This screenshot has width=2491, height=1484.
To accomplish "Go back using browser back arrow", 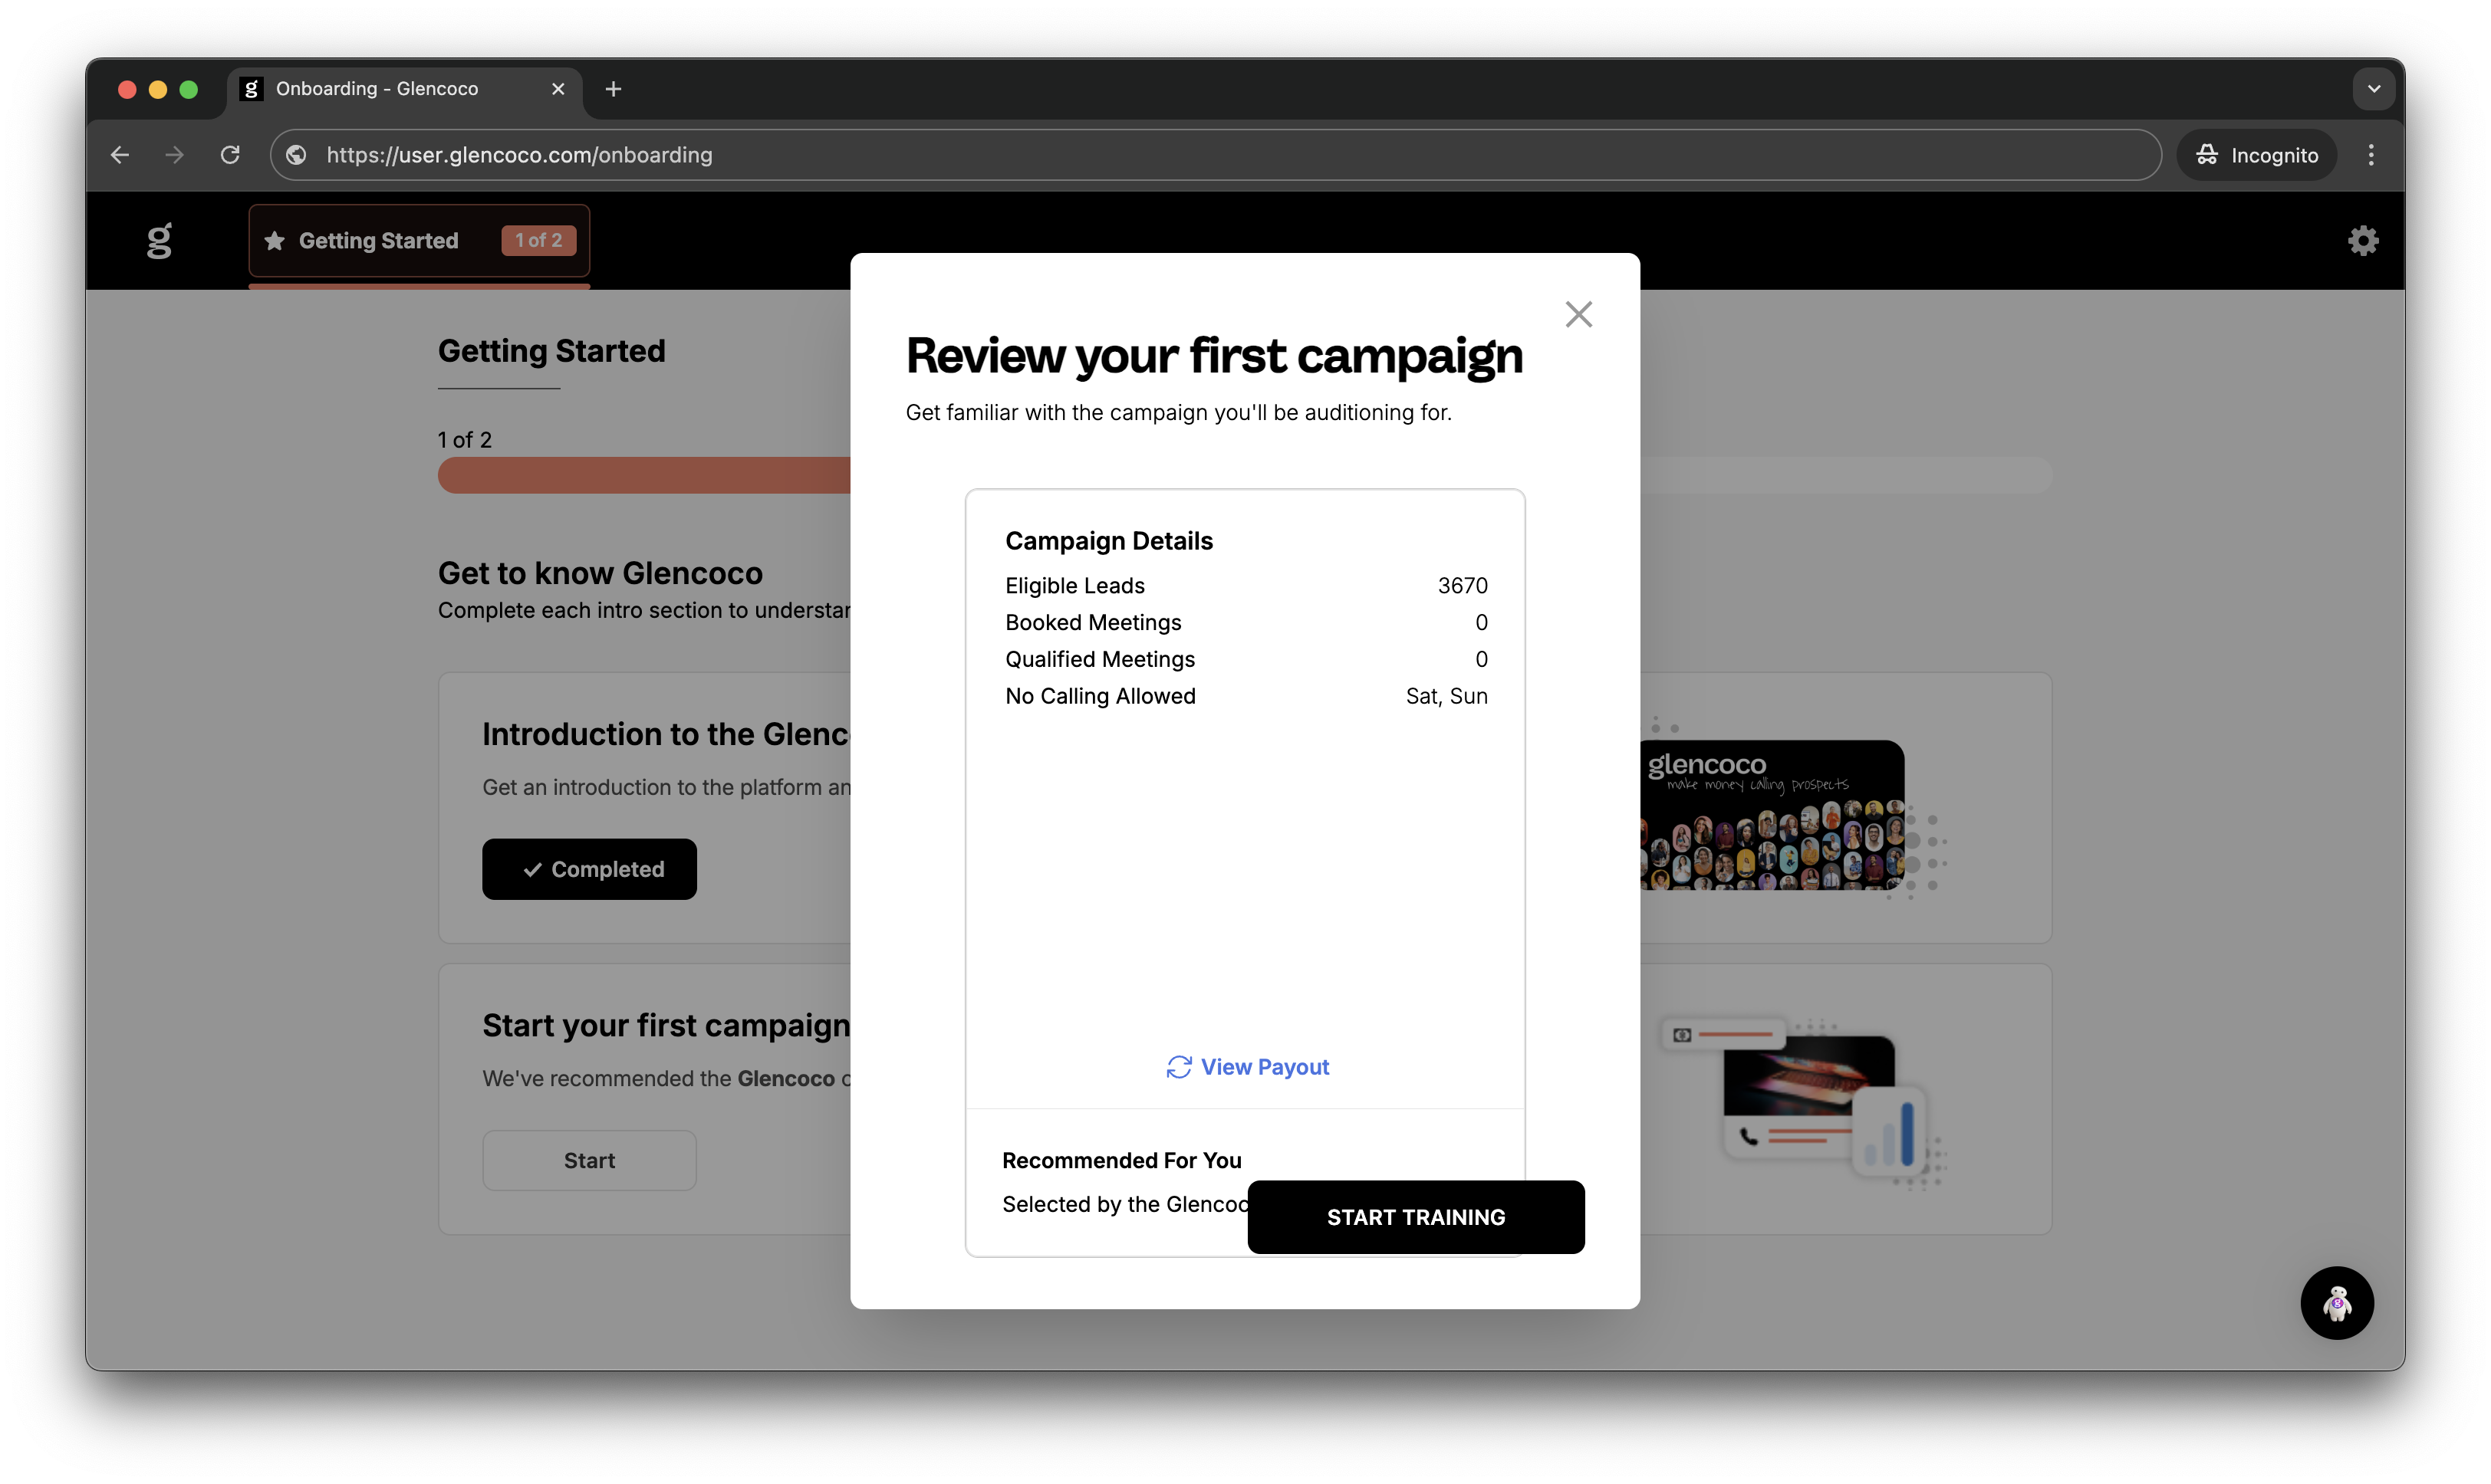I will [120, 155].
